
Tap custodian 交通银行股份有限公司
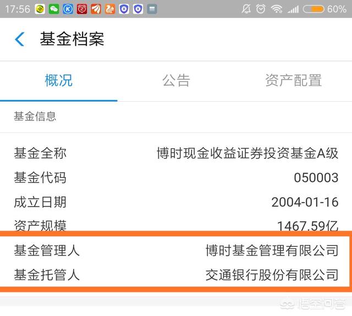click(x=272, y=274)
